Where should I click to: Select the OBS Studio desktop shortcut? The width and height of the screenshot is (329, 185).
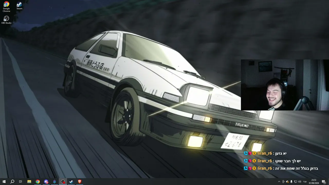coord(6,20)
